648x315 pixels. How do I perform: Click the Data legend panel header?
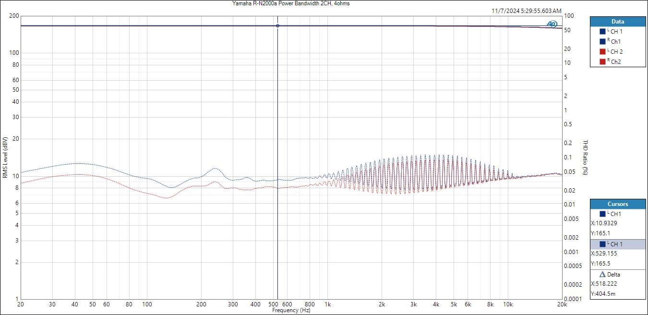[x=617, y=22]
